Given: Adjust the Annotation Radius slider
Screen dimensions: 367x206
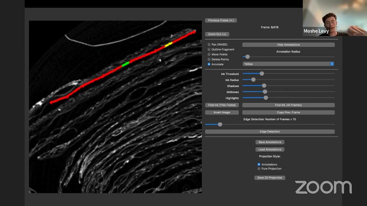Looking at the screenshot, I should tap(247, 57).
